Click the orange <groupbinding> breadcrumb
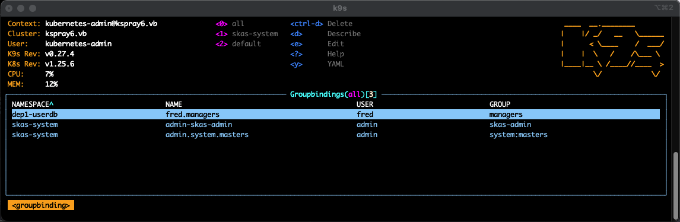Screen dimensions: 680x222 41,205
